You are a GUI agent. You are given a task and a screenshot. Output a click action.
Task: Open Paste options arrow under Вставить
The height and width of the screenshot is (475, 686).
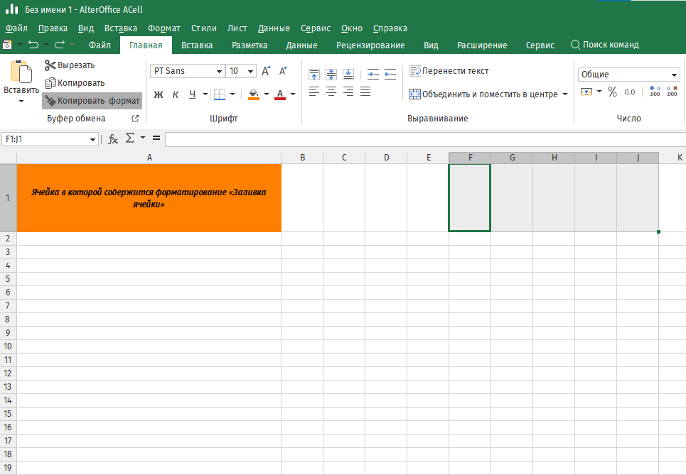21,102
